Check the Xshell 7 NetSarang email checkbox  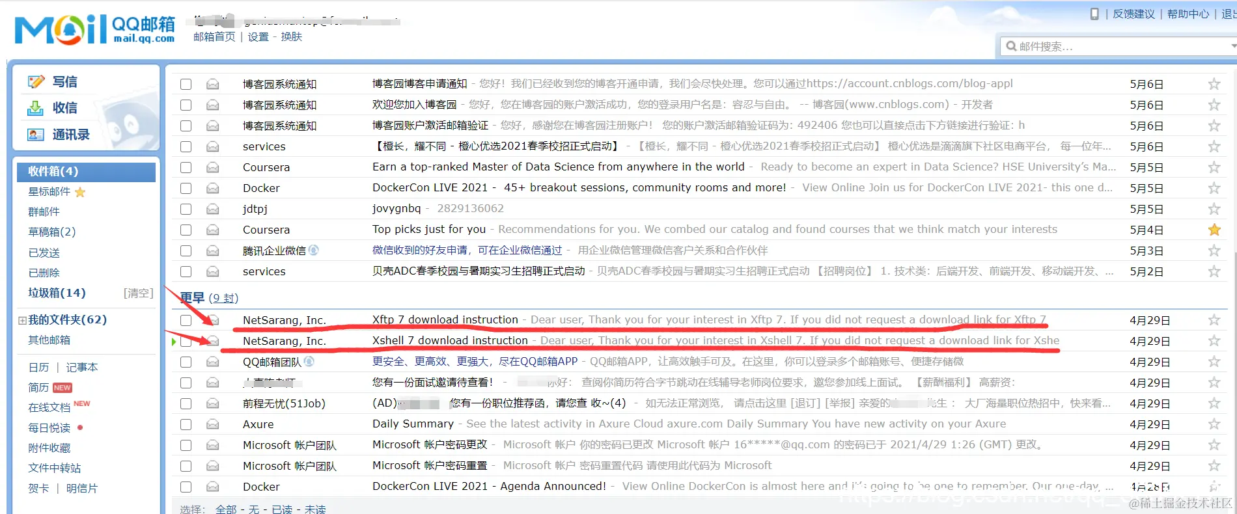(x=186, y=341)
